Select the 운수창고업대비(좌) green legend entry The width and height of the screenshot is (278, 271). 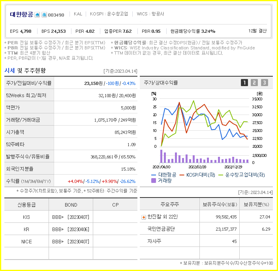click(242, 175)
